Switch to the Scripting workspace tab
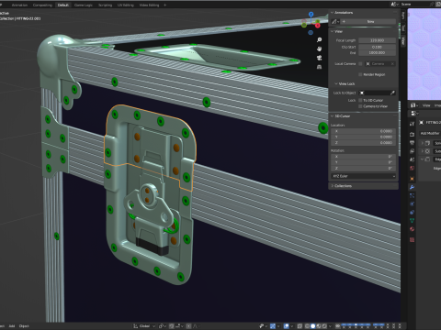Screen dimensions: 441x330 point(105,5)
